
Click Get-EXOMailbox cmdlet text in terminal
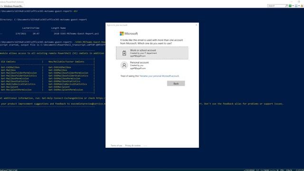(x=57, y=70)
